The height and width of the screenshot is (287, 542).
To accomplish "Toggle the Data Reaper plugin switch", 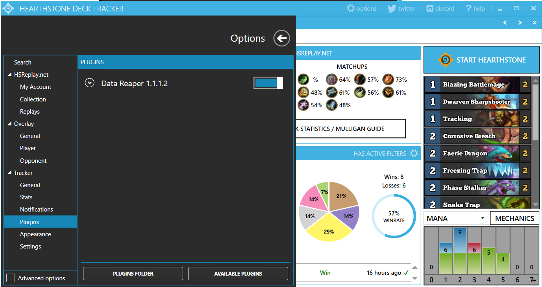I will (x=268, y=83).
